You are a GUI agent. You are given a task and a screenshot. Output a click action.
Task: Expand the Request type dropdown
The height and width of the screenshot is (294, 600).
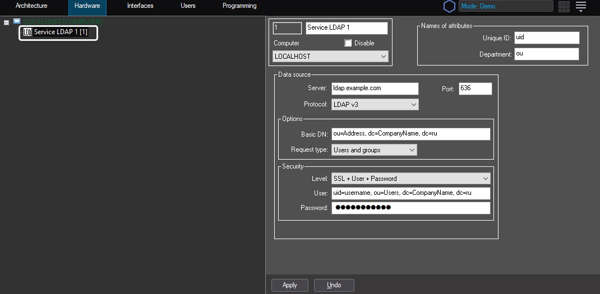412,150
